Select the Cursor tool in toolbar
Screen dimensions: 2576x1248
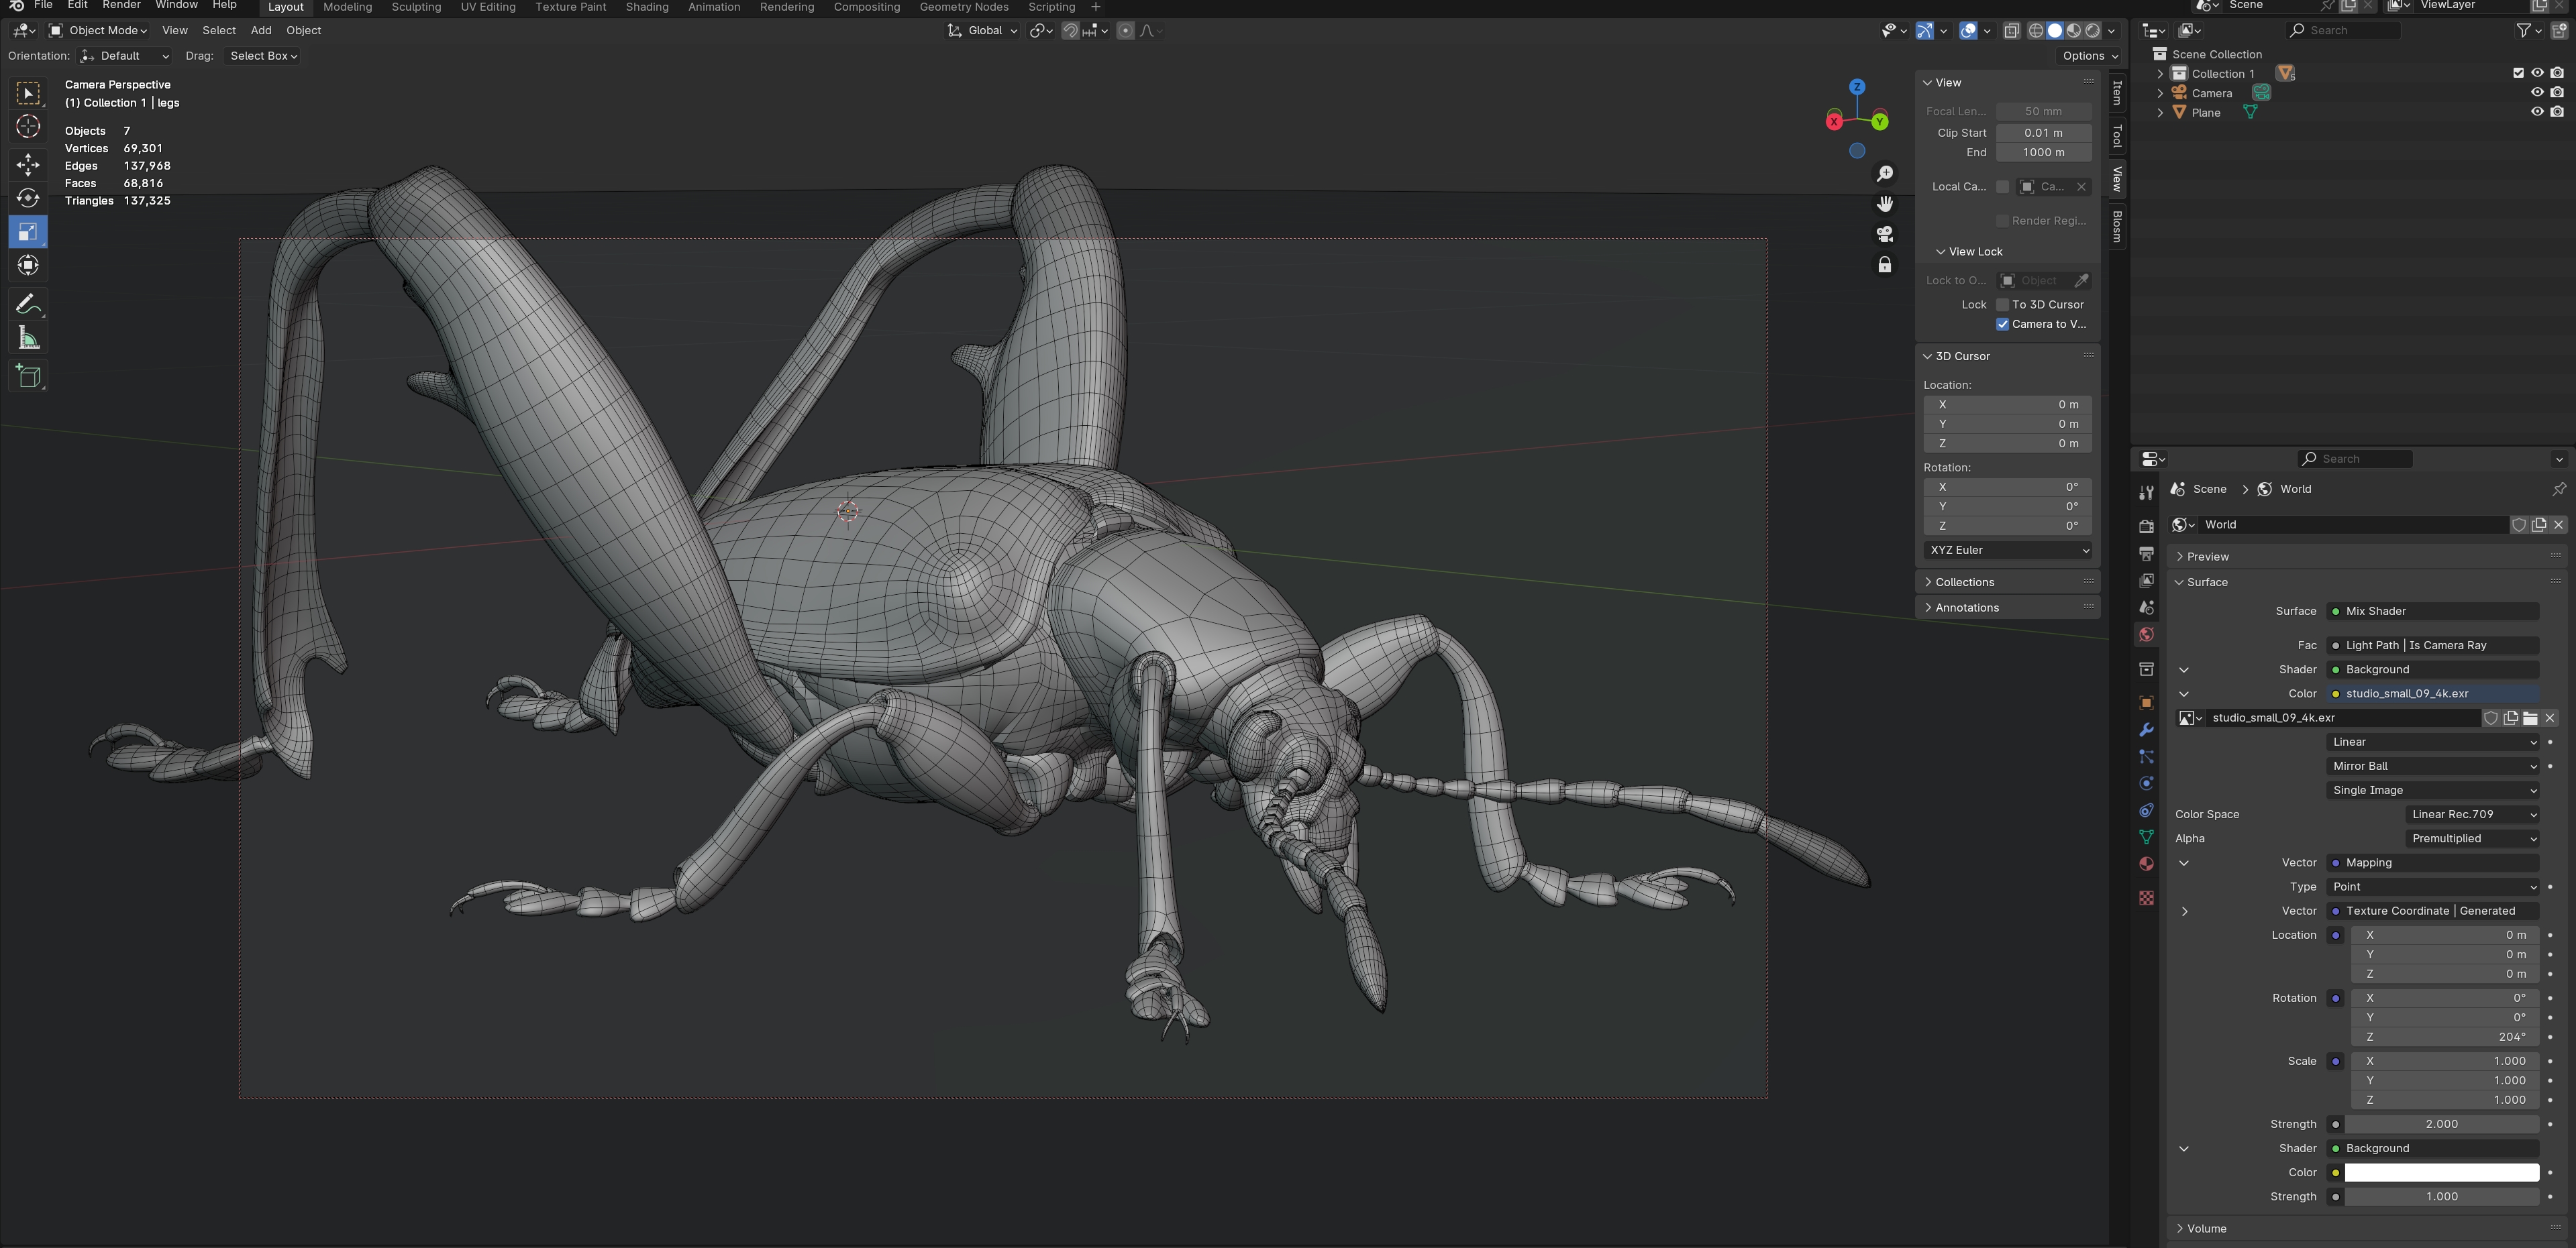[x=28, y=127]
